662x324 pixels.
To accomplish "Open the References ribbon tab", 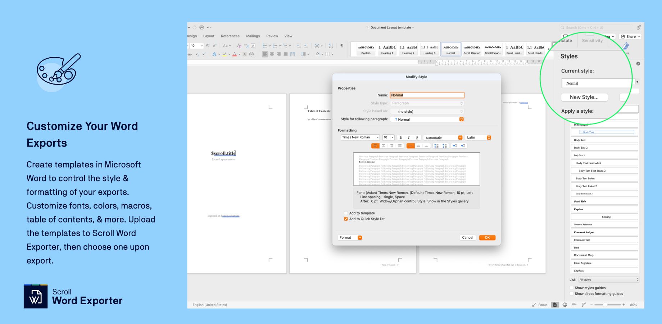I will 230,36.
